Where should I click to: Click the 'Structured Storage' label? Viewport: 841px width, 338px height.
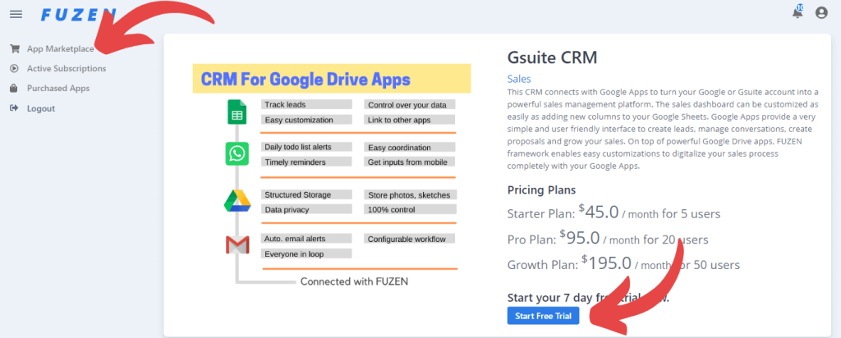(306, 194)
